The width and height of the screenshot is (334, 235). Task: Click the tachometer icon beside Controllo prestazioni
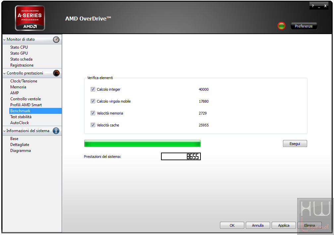click(56, 73)
